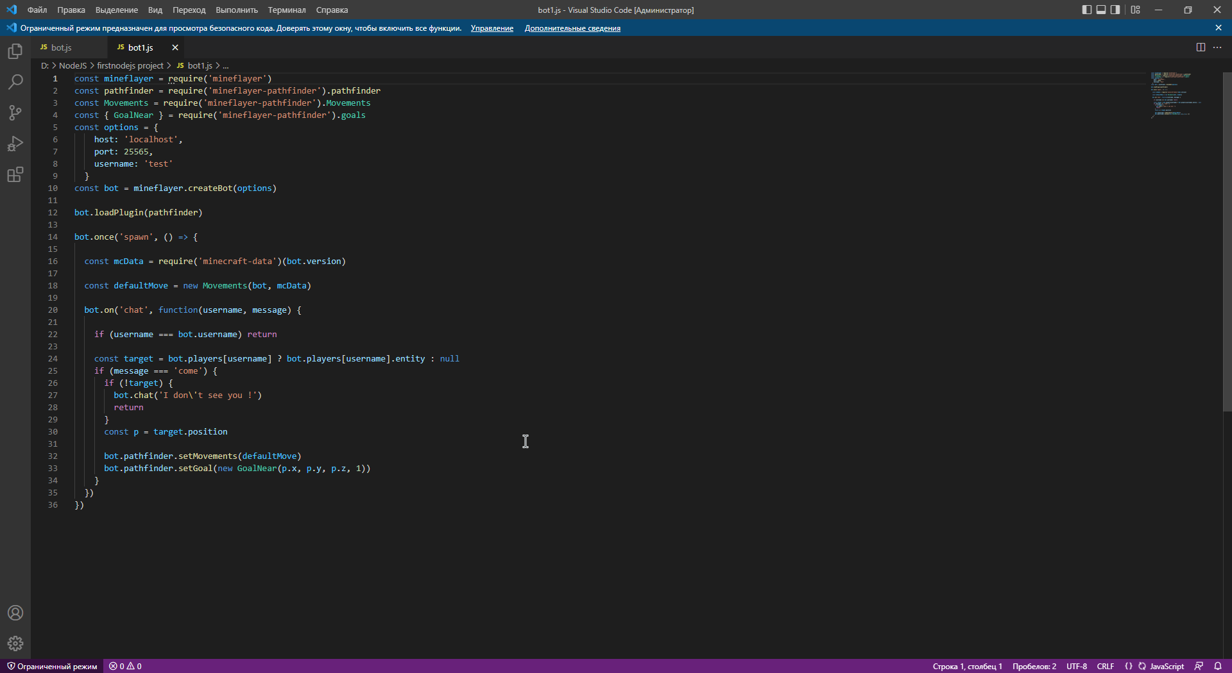This screenshot has width=1232, height=673.
Task: Open the Extensions marketplace icon
Action: click(x=15, y=174)
